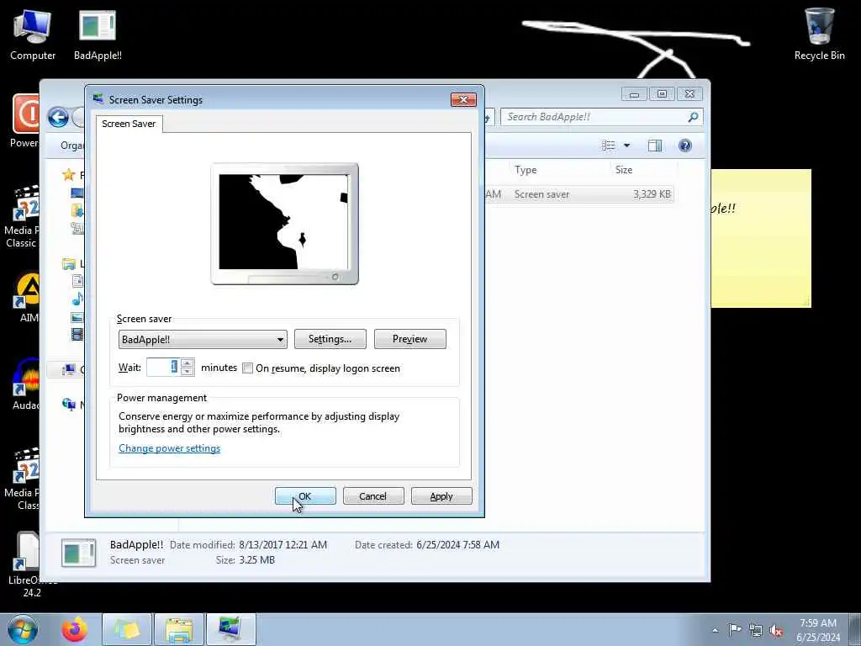
Task: Launch Firefox from the taskbar
Action: tap(74, 629)
